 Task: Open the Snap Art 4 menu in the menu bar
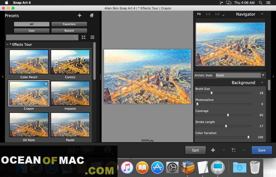tap(22, 3)
